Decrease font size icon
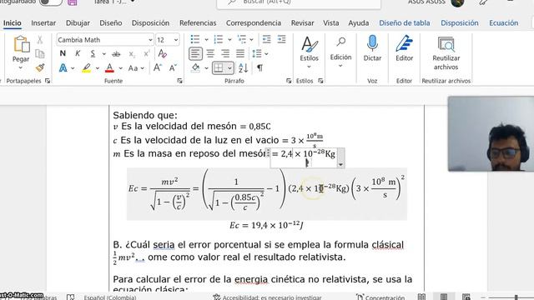Viewport: 534px width, 300px height. click(x=173, y=67)
